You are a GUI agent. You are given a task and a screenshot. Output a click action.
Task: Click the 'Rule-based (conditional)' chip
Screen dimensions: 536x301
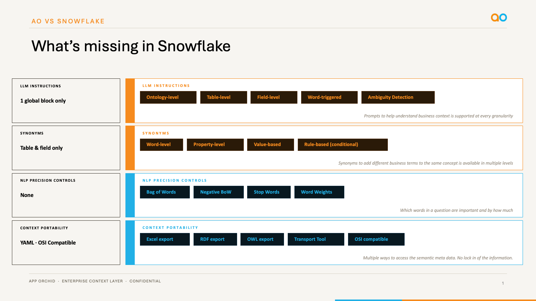point(343,145)
